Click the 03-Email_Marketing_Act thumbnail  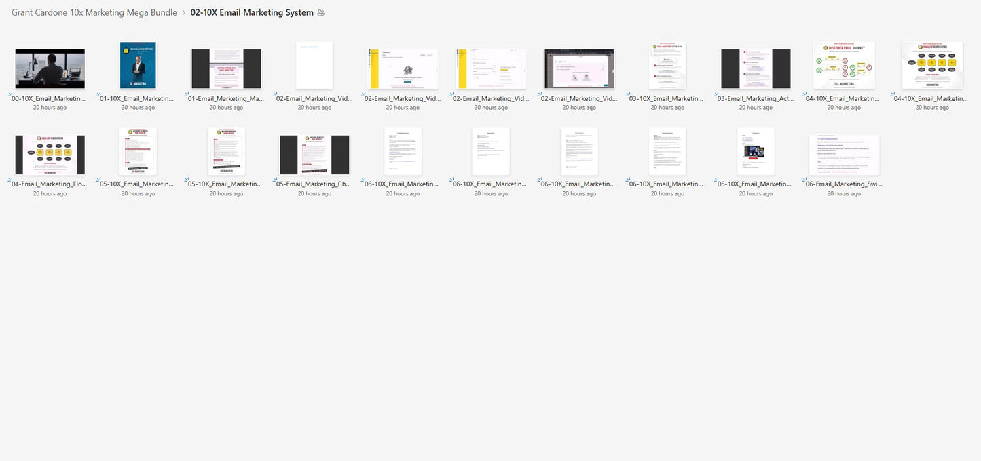coord(756,66)
